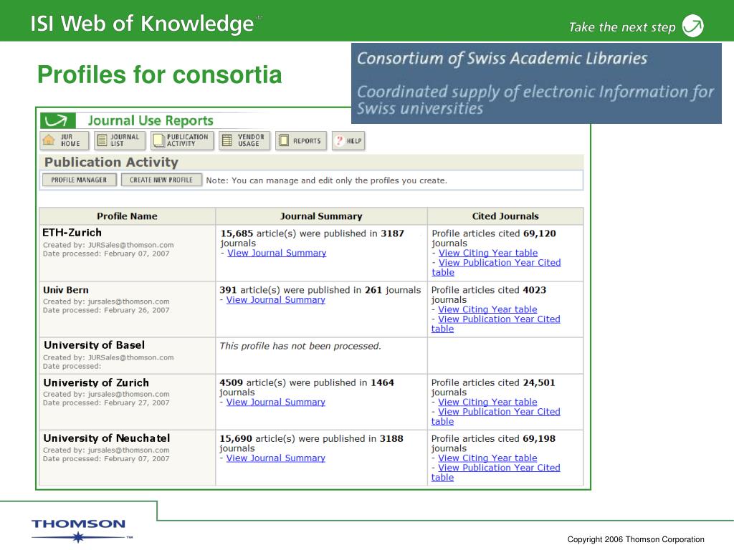This screenshot has width=734, height=550.
Task: Click the Copyright 2006 Thomson Corporation notice
Action: point(636,539)
